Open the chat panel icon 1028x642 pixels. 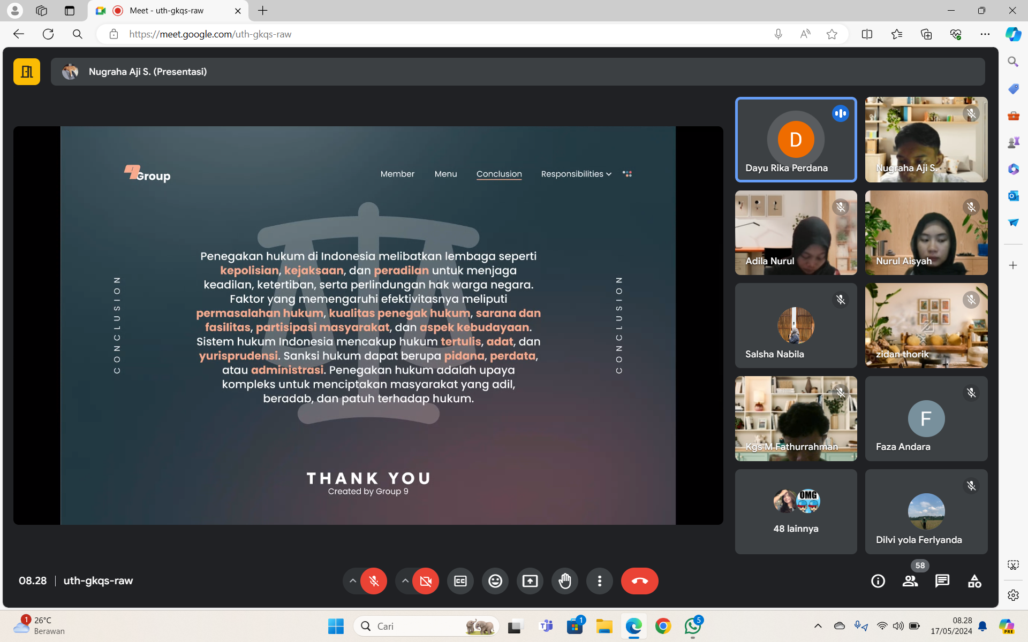pyautogui.click(x=942, y=581)
